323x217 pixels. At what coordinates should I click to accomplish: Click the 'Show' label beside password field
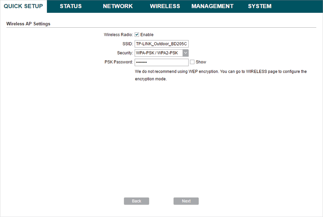coord(201,62)
